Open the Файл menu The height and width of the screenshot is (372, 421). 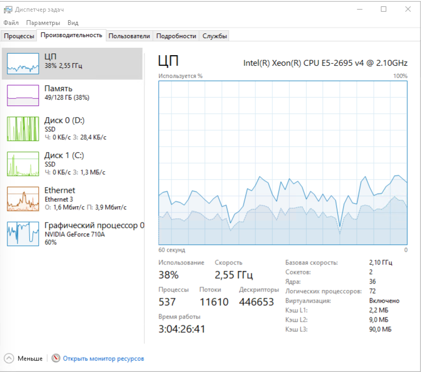[x=11, y=23]
